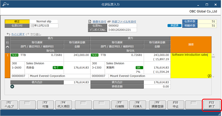Click the もとに戻す link
Viewport: 222px width, 116px height.
tap(18, 34)
